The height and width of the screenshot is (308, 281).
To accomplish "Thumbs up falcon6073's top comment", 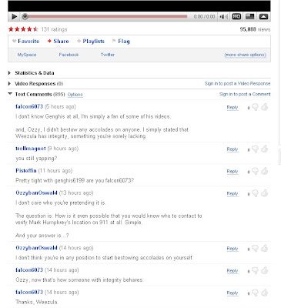I will tap(265, 107).
